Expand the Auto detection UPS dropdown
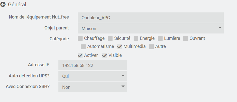237x102 pixels. tap(93, 76)
